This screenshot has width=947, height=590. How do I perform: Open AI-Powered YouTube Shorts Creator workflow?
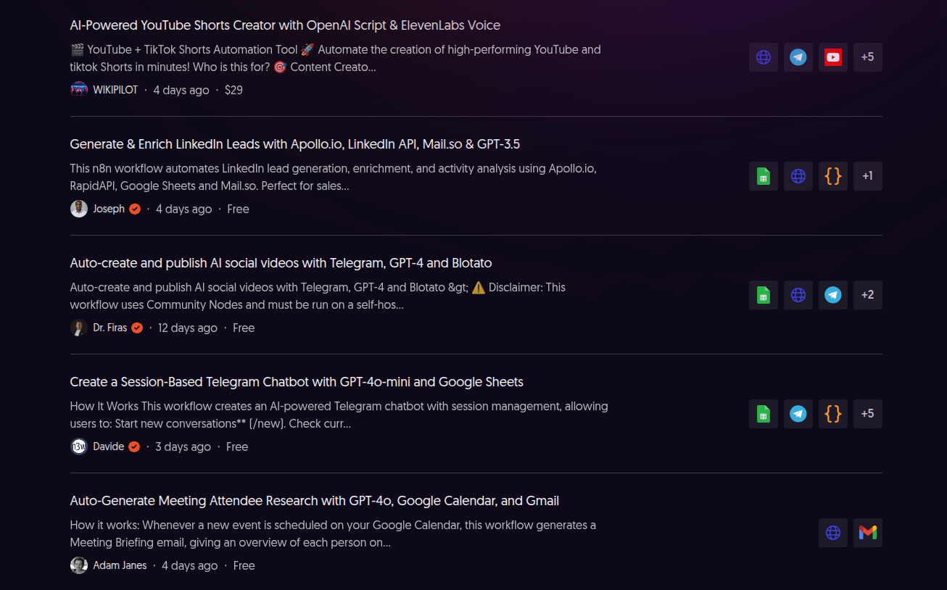click(285, 25)
